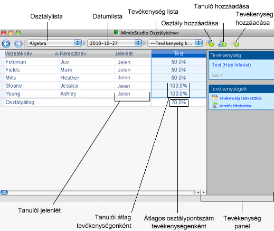Click the 70.0% class average value
The width and height of the screenshot is (274, 231).
tap(178, 103)
